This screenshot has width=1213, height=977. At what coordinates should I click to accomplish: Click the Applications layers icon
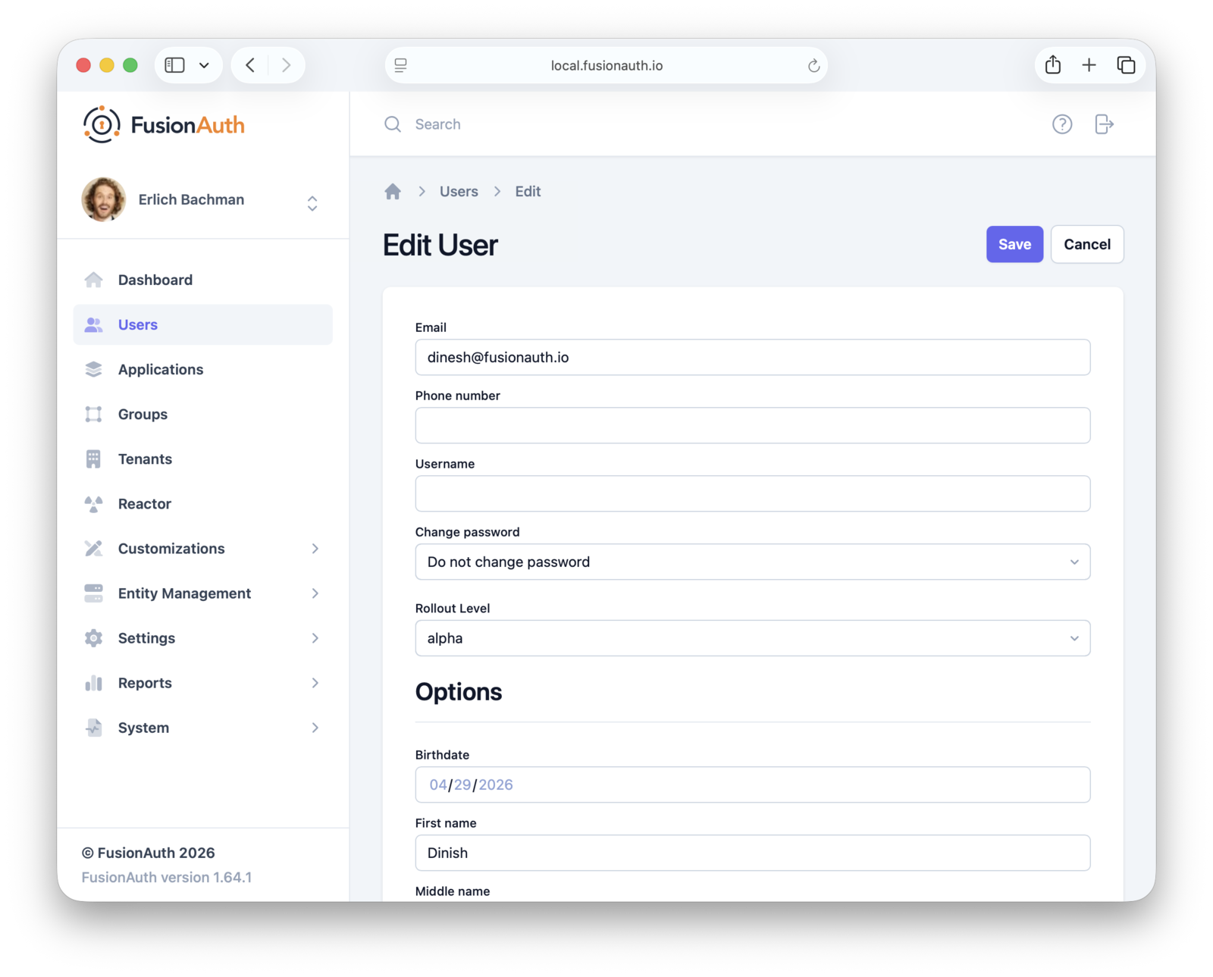click(93, 369)
